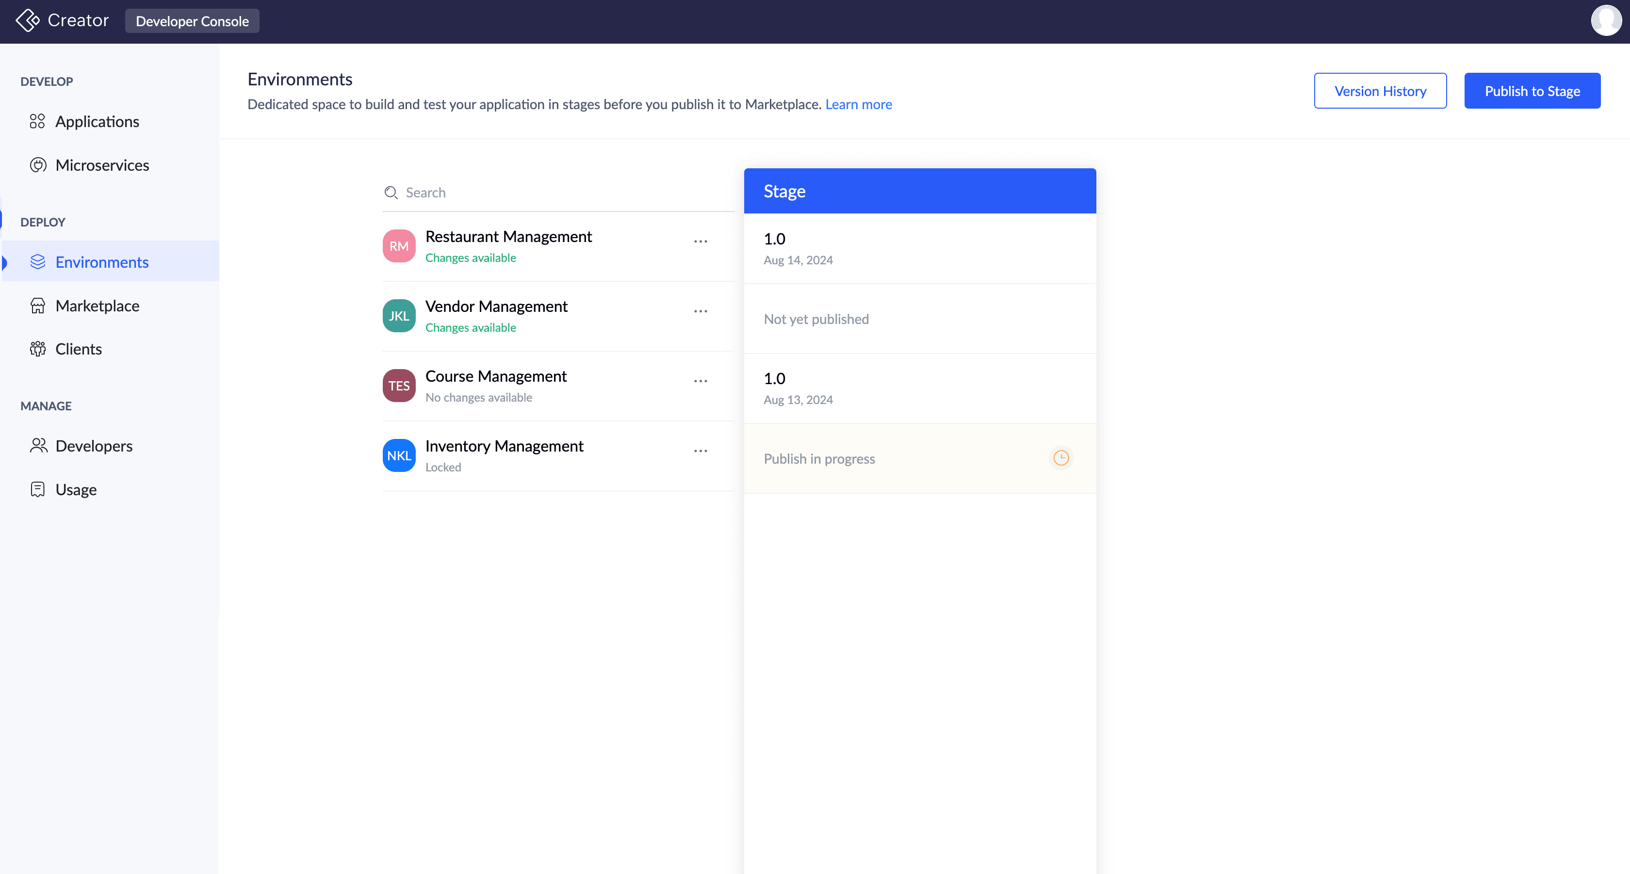Open the user profile avatar

pyautogui.click(x=1606, y=20)
